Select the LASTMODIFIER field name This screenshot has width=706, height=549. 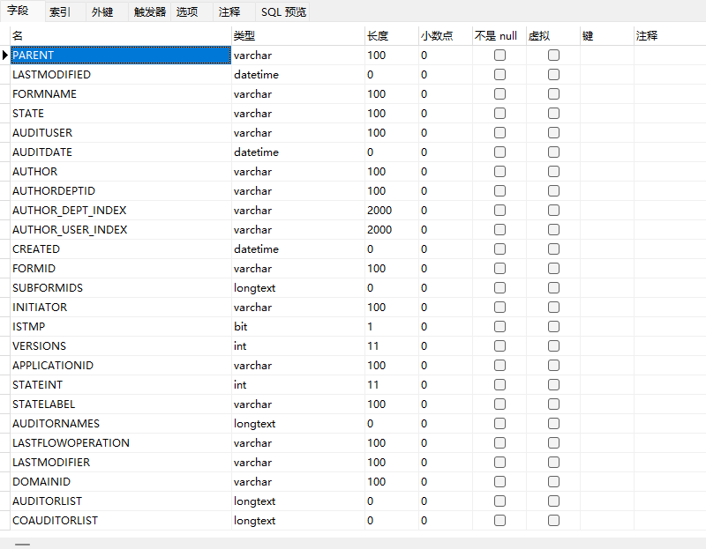121,463
